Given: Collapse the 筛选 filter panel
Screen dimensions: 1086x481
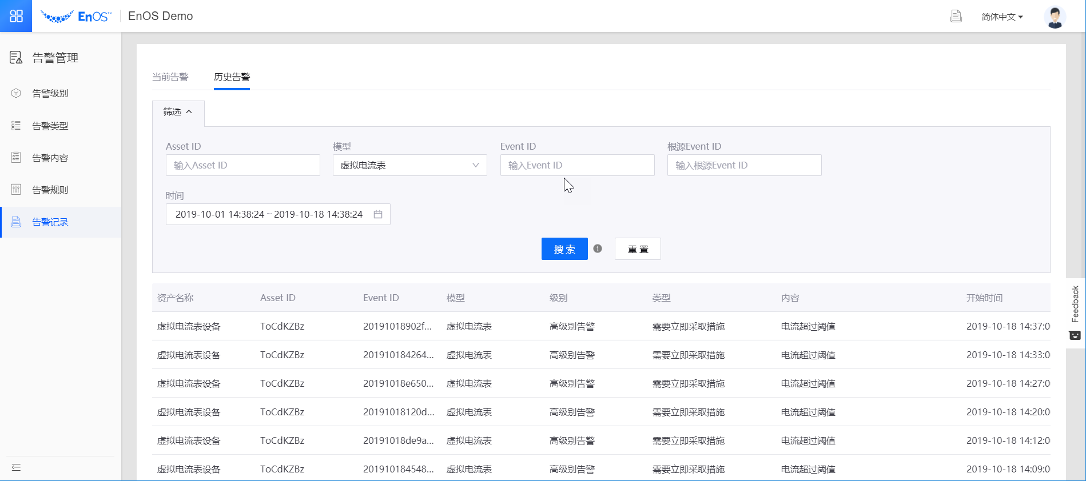Looking at the screenshot, I should (178, 112).
